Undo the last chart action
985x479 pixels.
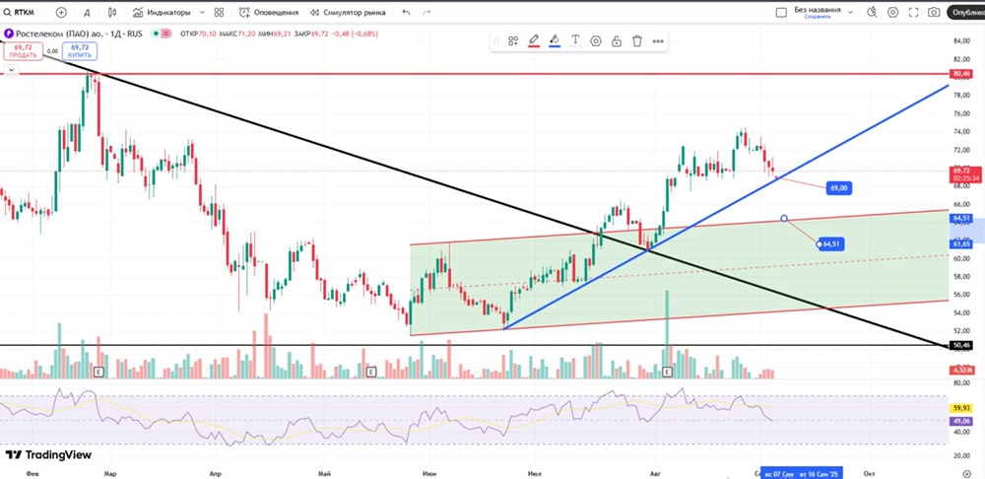[x=406, y=12]
